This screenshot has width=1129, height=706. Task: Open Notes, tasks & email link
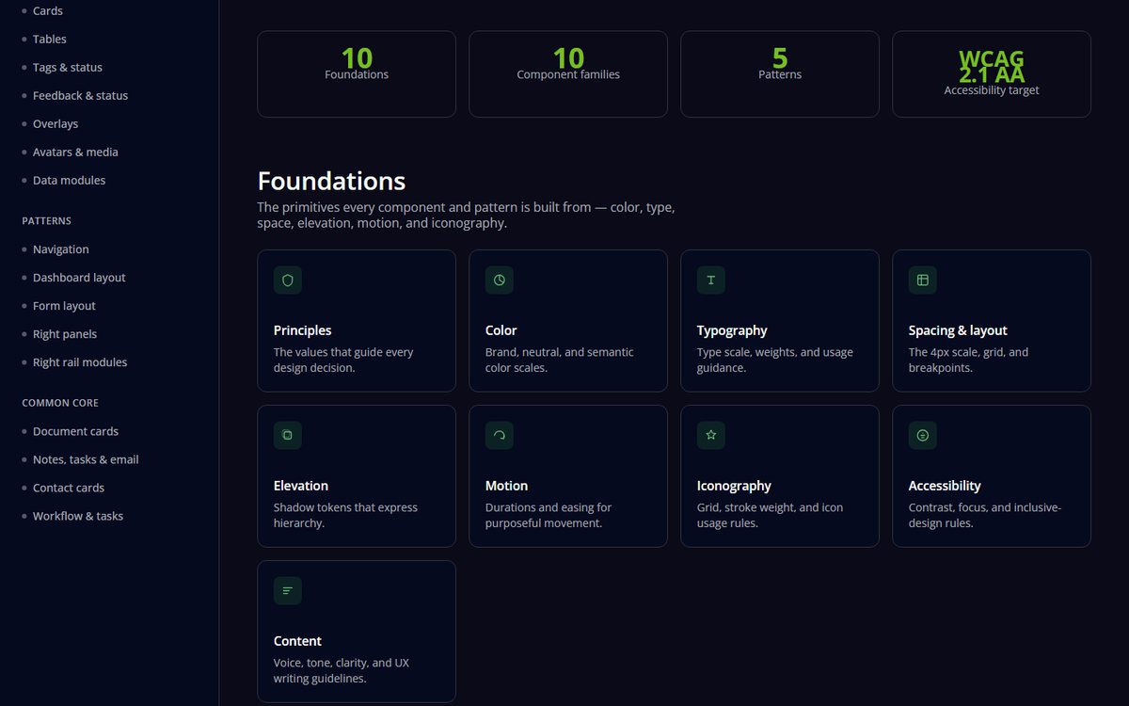(86, 459)
